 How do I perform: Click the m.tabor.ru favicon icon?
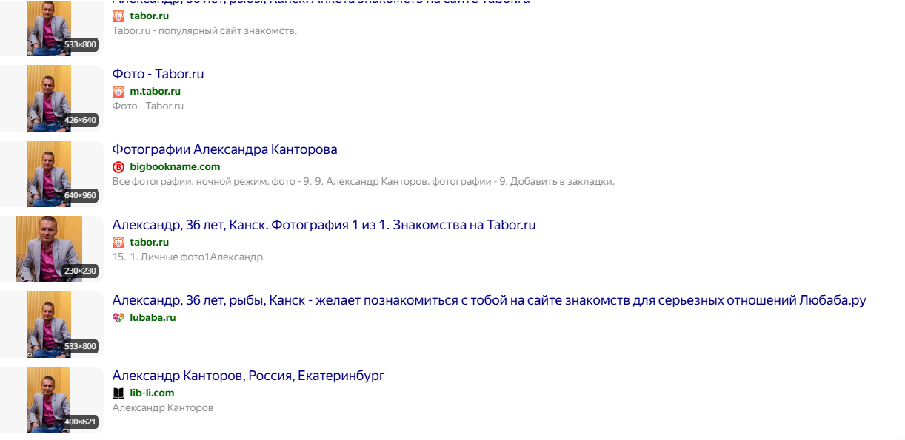click(118, 92)
